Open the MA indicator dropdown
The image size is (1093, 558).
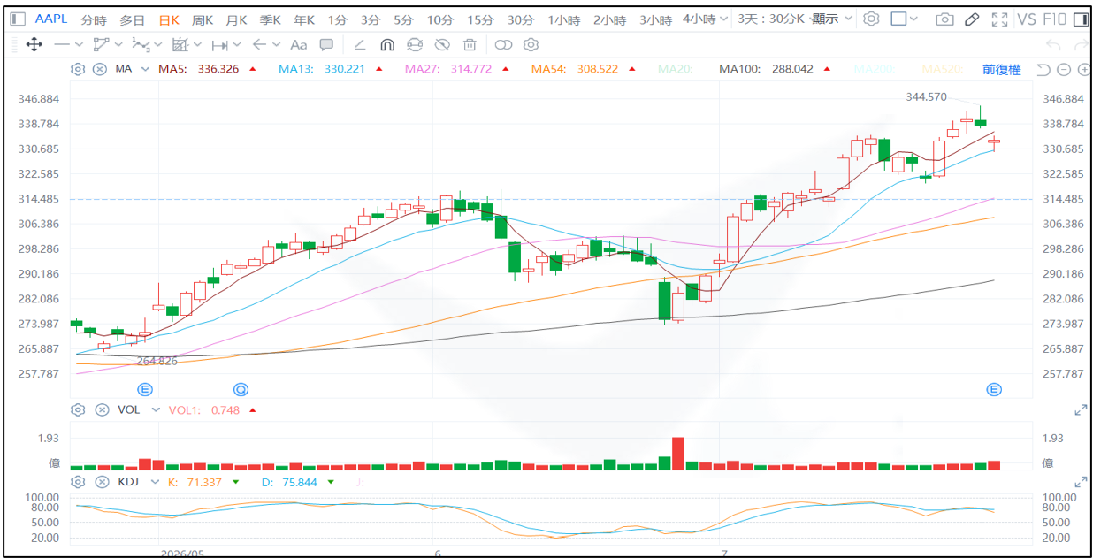point(143,69)
